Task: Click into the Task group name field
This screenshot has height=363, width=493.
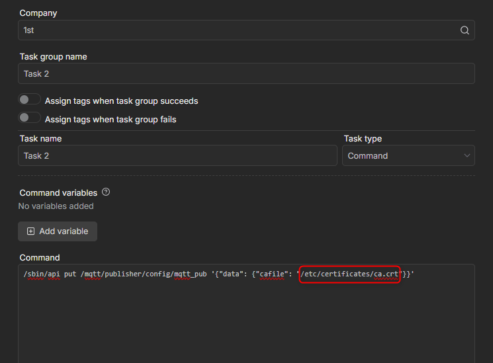Action: point(246,73)
